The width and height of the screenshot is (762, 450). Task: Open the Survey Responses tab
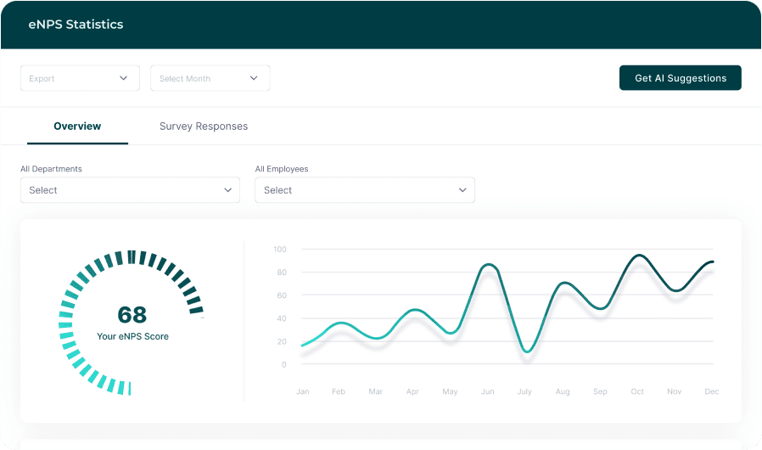pos(204,127)
